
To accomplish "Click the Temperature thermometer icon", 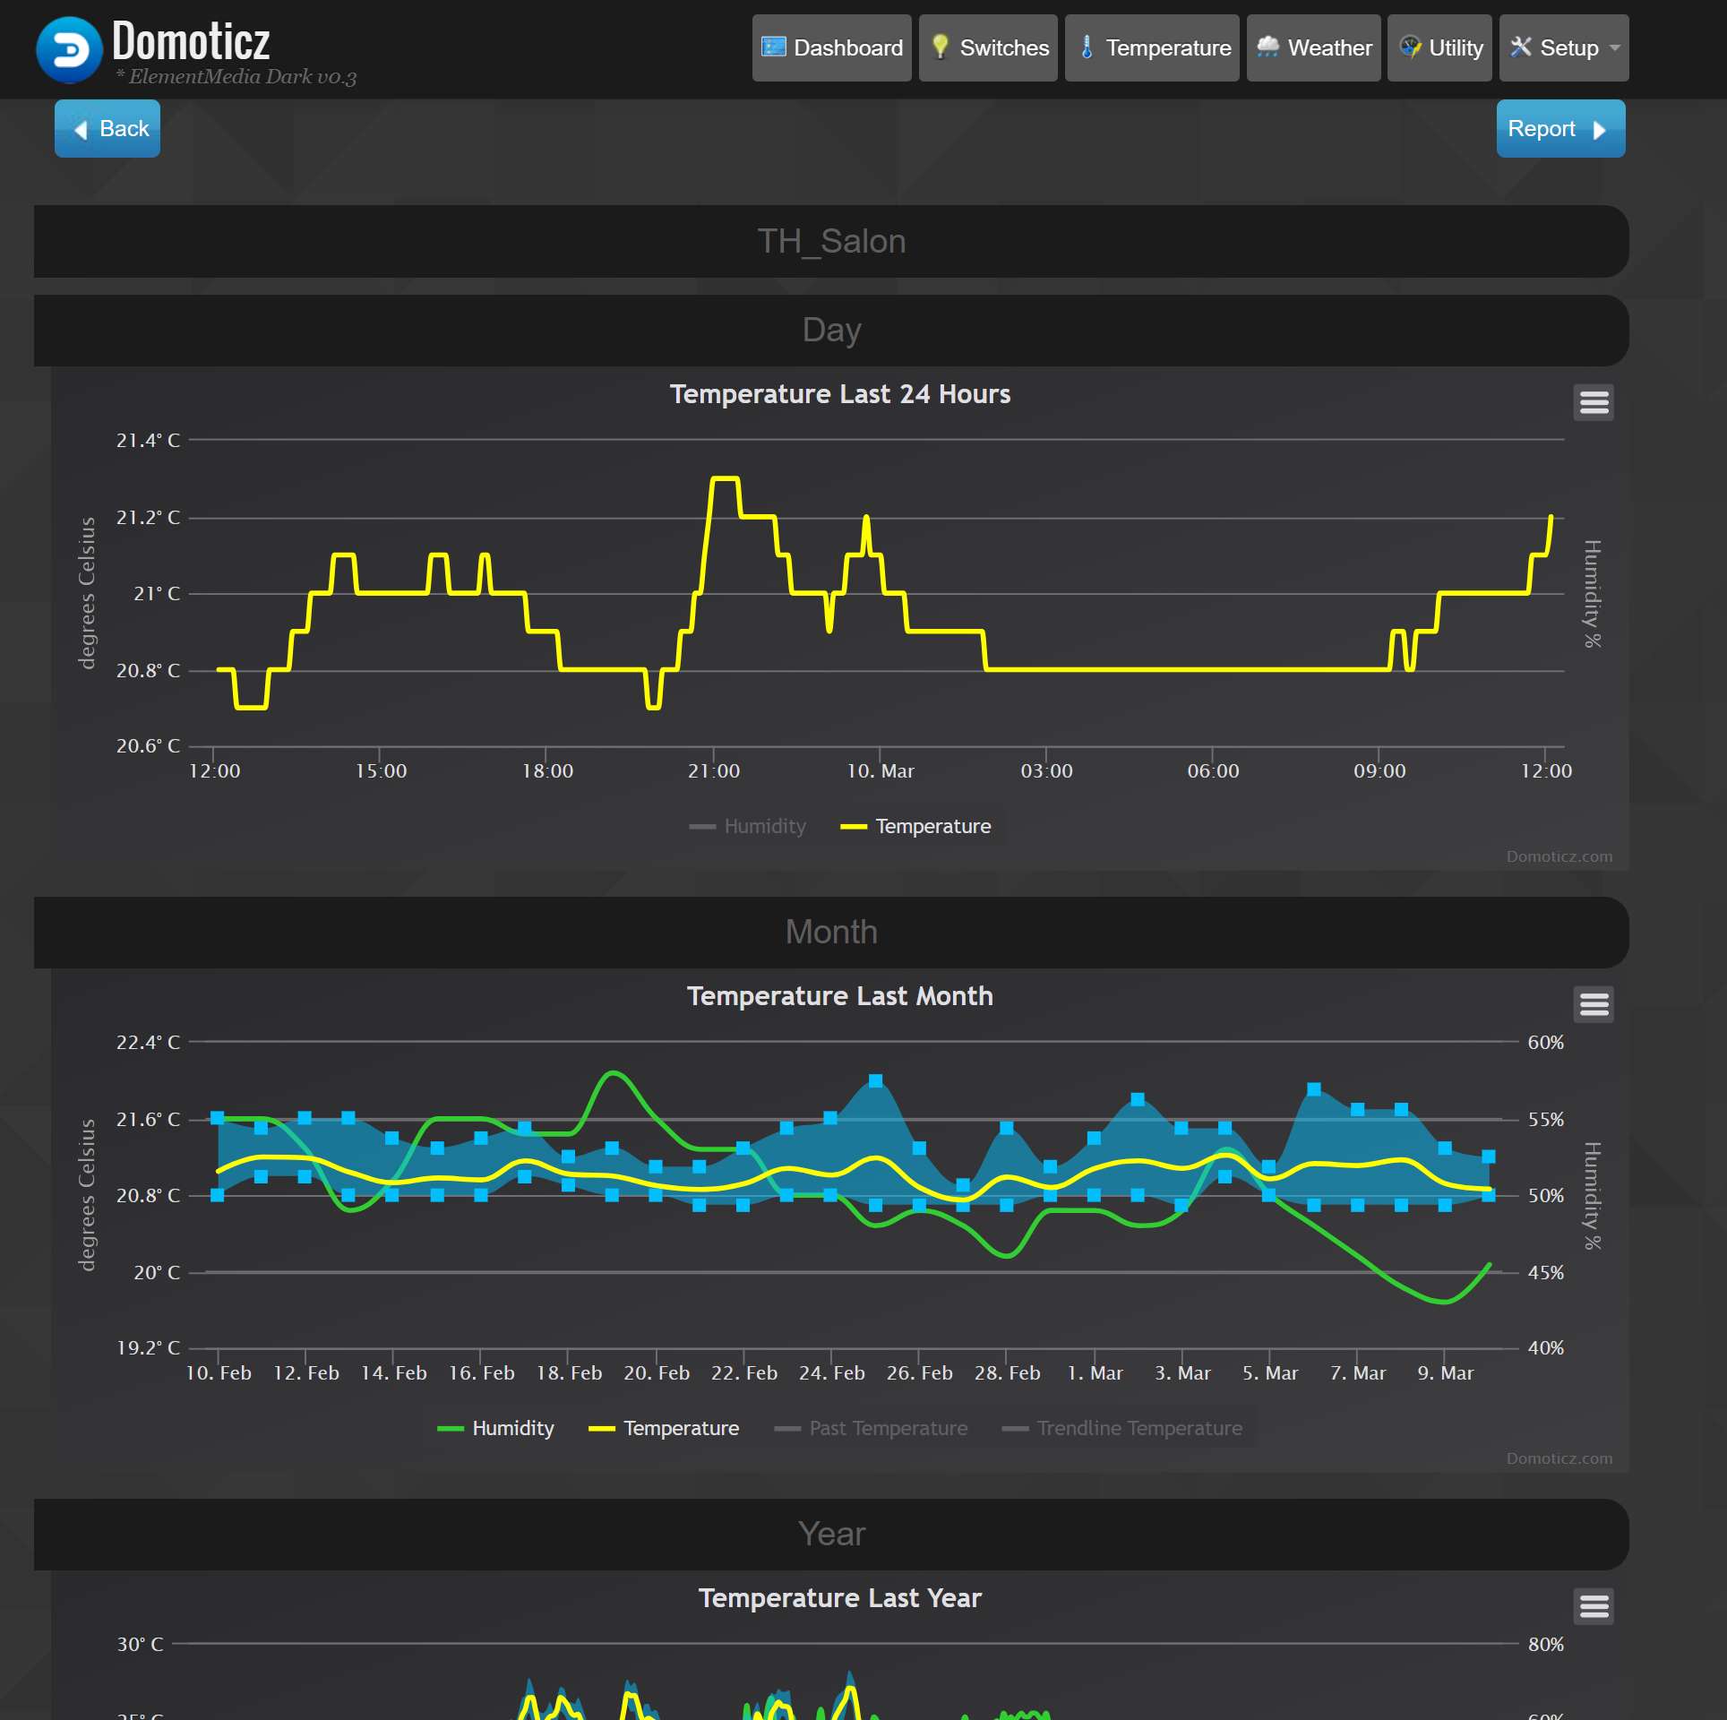I will (1087, 47).
